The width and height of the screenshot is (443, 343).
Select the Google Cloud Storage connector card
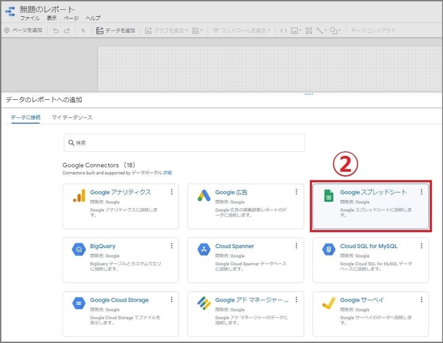click(121, 314)
